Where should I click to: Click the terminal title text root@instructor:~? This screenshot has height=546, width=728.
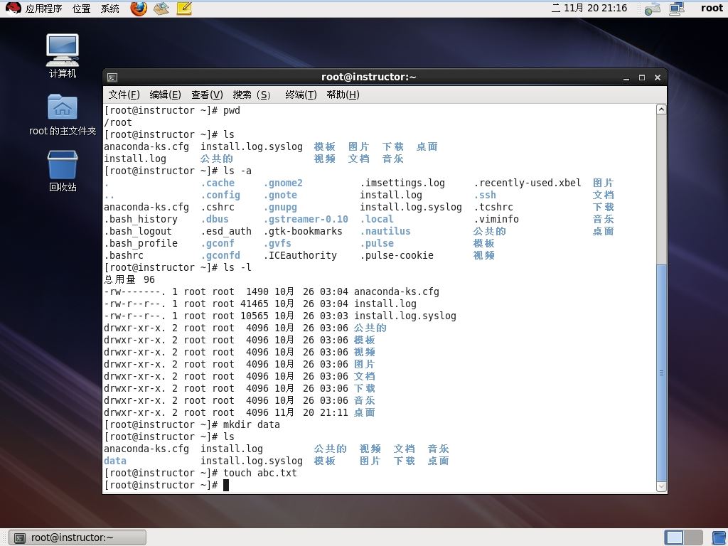point(369,77)
